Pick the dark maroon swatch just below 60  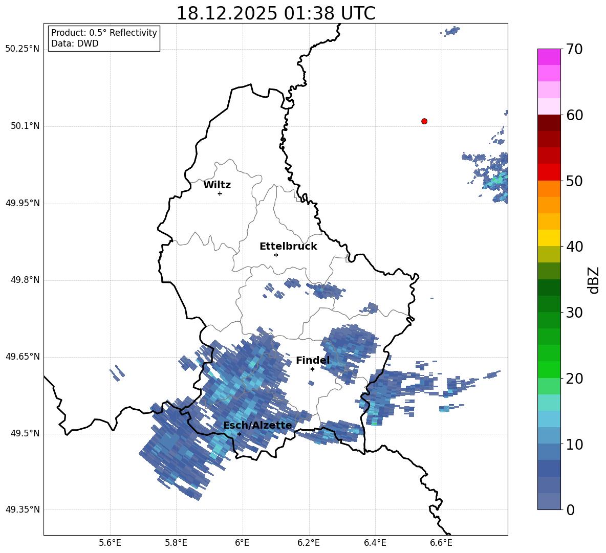pos(549,123)
